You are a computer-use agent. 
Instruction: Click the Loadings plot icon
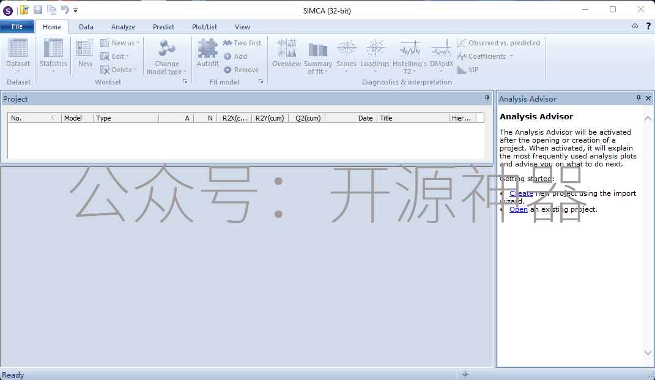click(375, 48)
